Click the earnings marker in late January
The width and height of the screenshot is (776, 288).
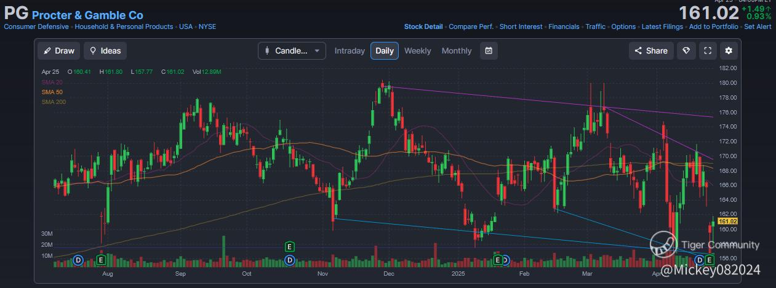point(497,260)
